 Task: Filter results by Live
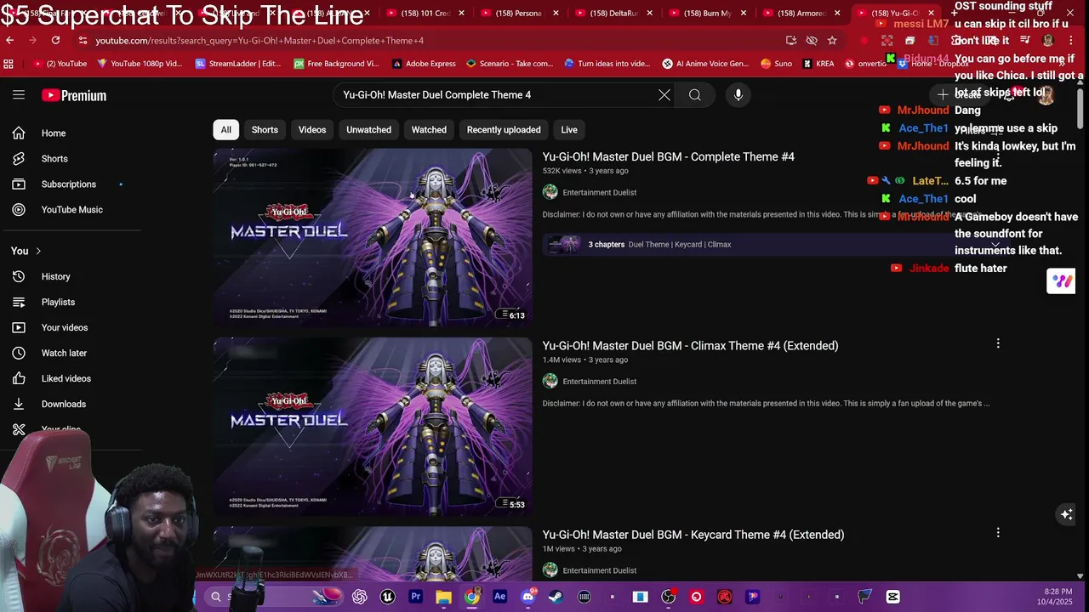(569, 130)
